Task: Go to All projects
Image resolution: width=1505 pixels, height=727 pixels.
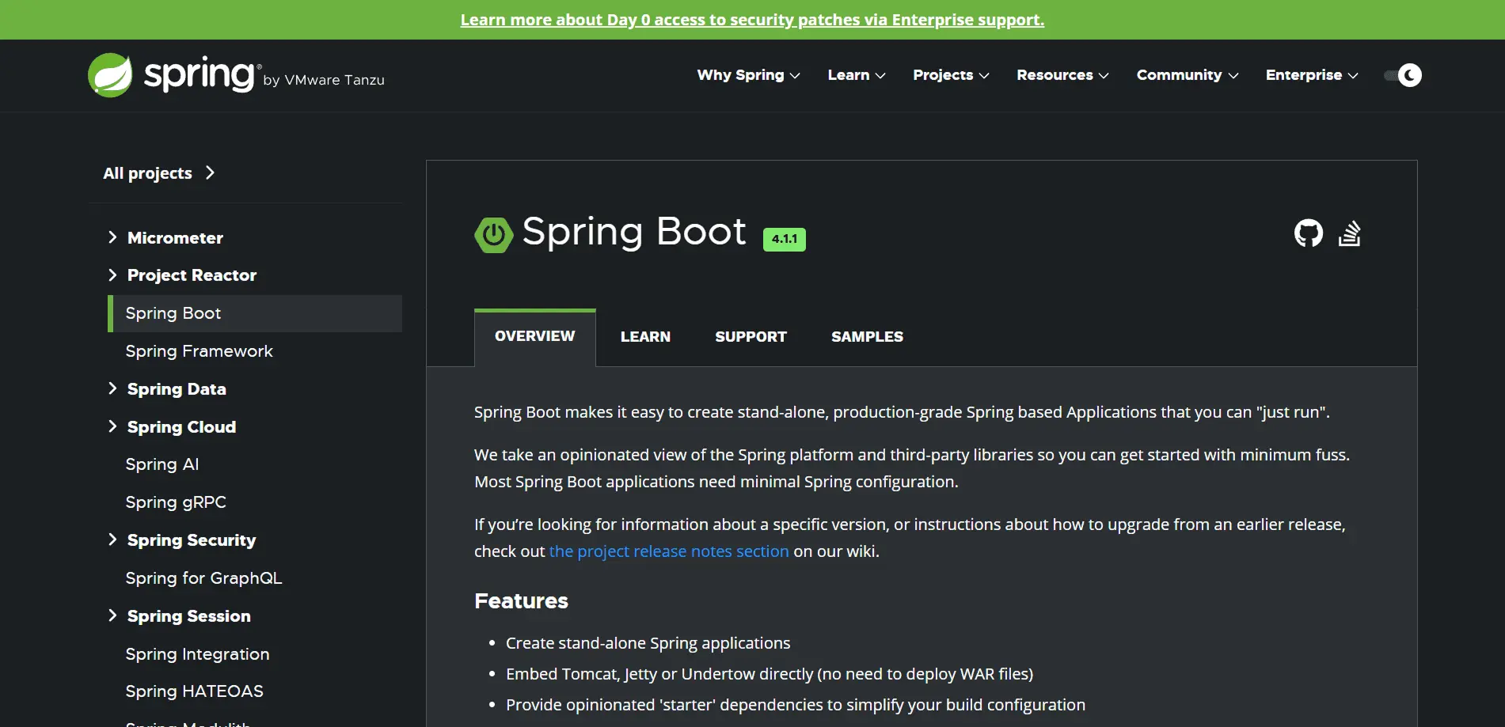Action: pos(158,173)
